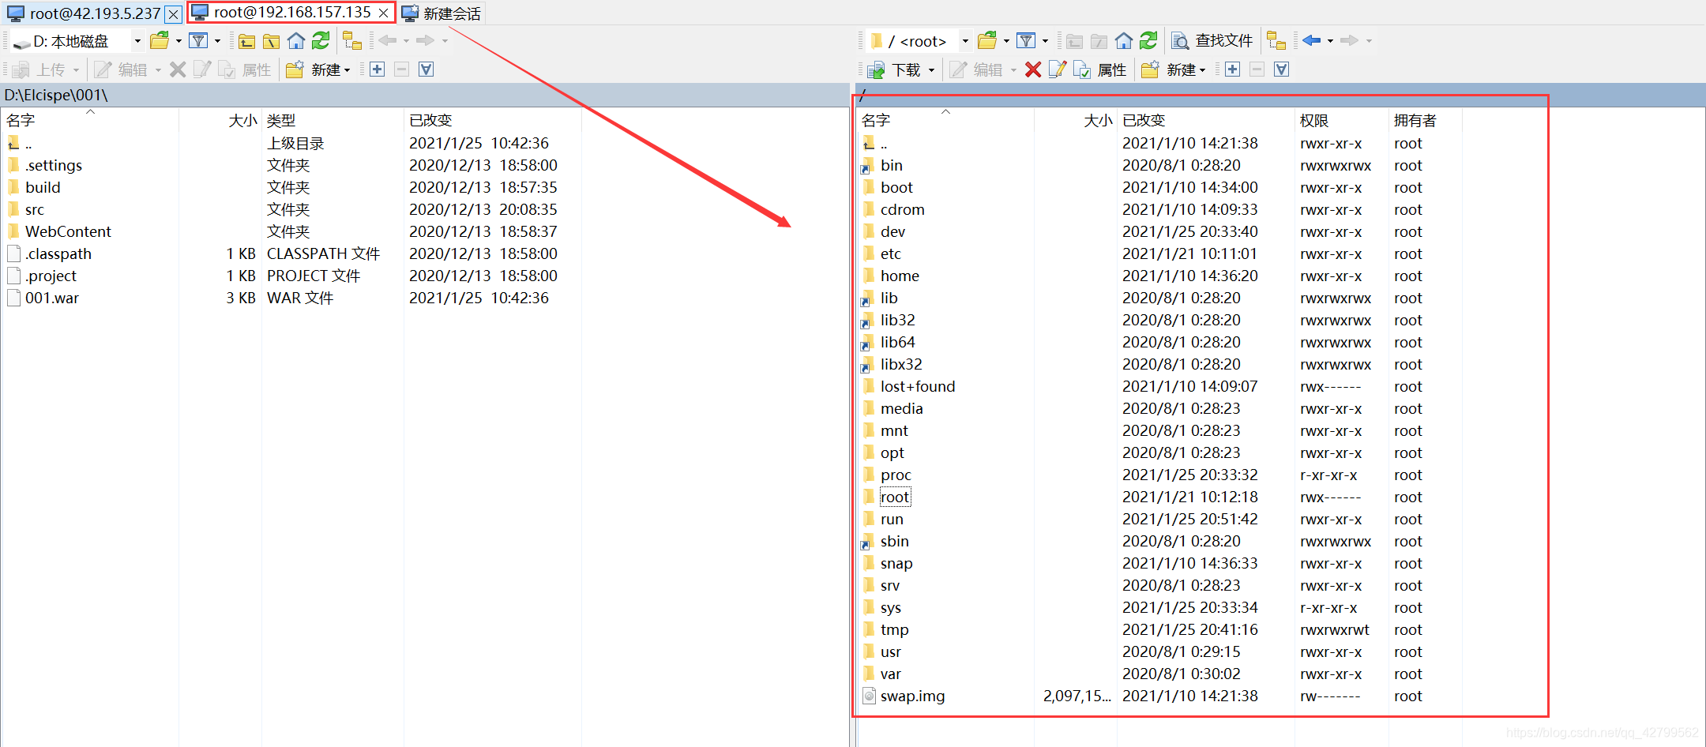Go back in remote directory history

coord(1312,40)
